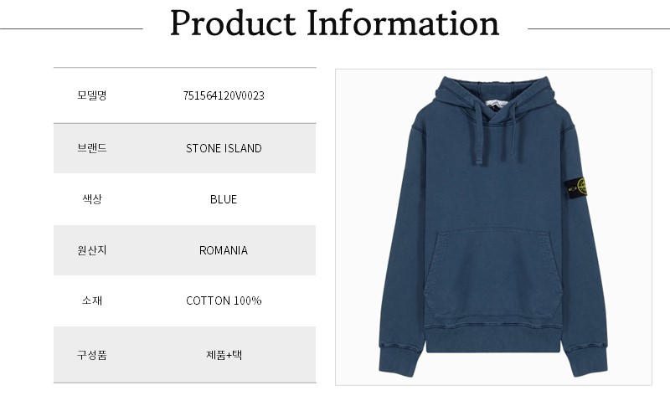Click the 제품+택 components value
This screenshot has width=670, height=411.
(224, 354)
